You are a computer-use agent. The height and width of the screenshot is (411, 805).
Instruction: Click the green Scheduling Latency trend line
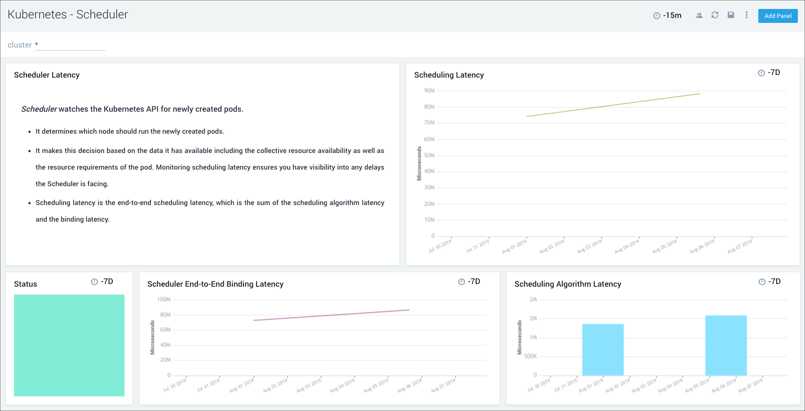(x=613, y=105)
